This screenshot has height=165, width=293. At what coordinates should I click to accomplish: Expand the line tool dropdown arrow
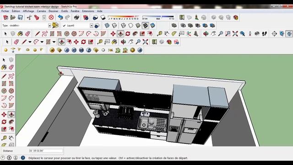pyautogui.click(x=30, y=42)
